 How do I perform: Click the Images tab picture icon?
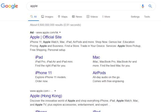43,17
